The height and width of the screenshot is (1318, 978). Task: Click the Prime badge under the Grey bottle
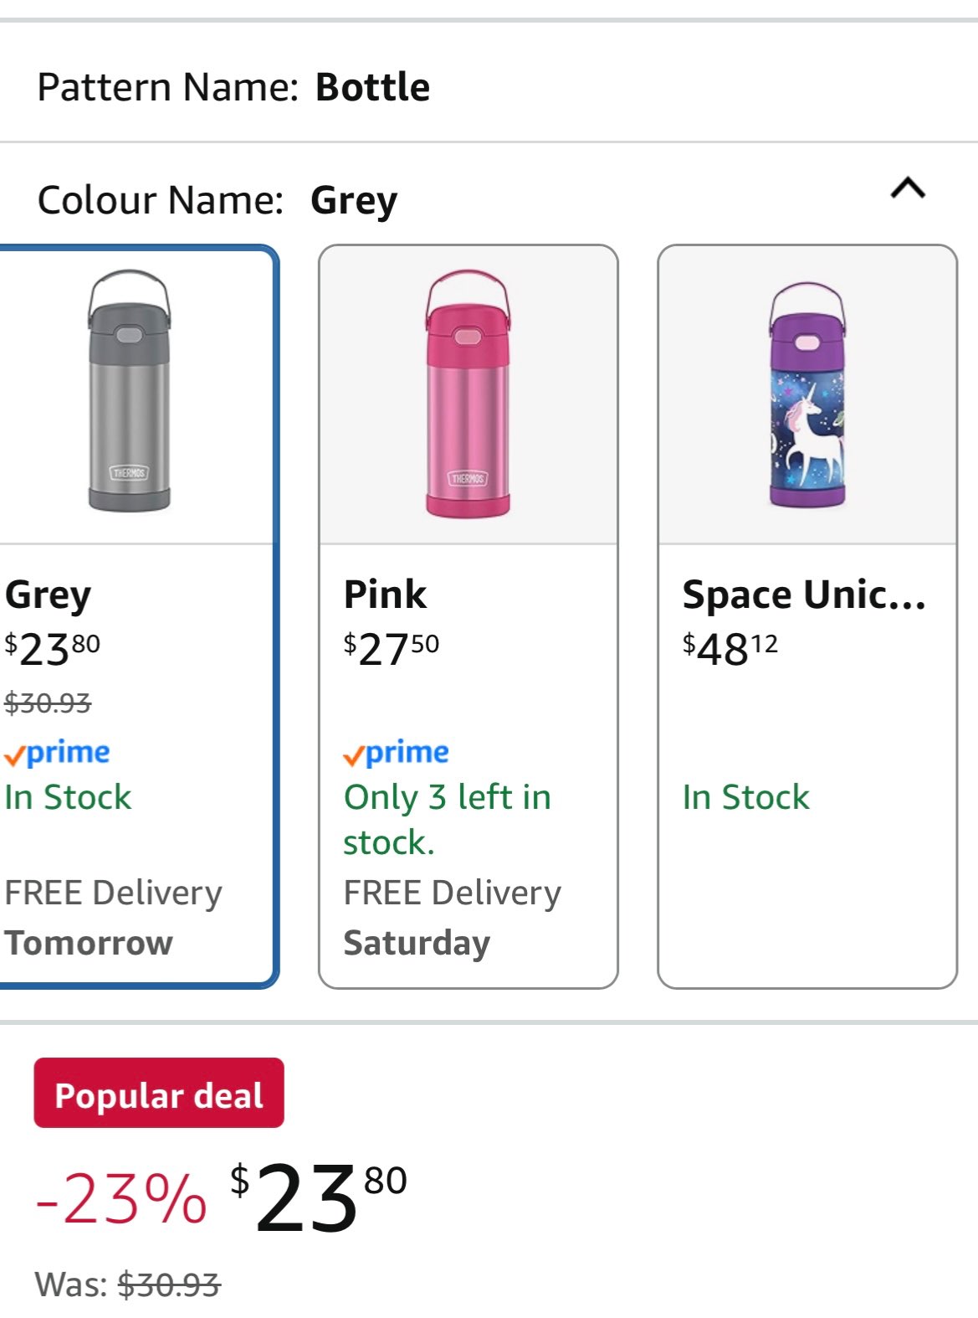57,752
